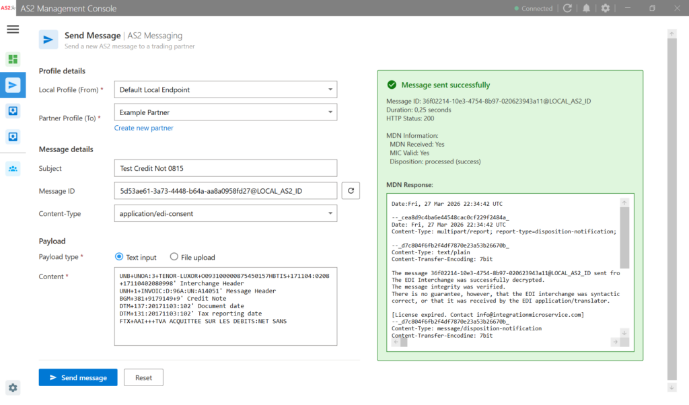Open the settings gear at sidebar bottom

[x=13, y=388]
